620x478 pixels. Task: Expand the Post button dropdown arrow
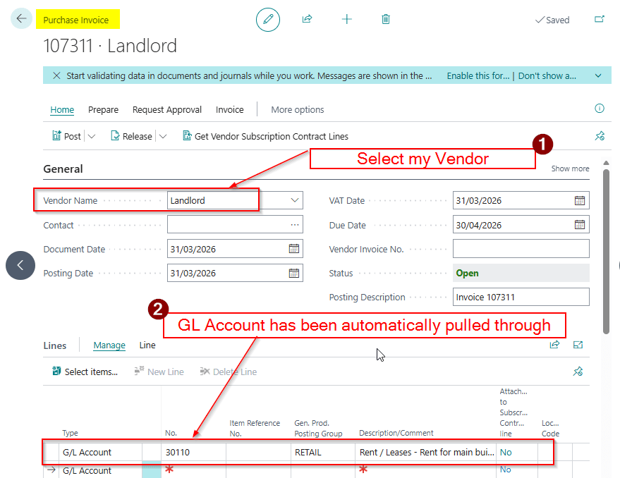pos(92,136)
